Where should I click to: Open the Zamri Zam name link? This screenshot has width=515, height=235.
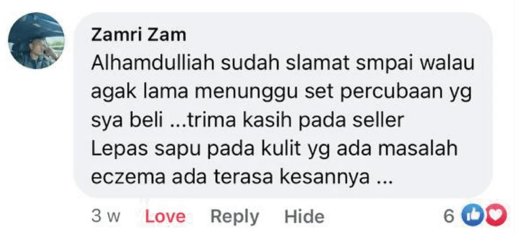coord(139,35)
